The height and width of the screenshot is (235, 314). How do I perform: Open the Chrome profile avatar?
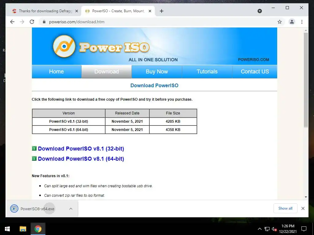click(x=292, y=22)
